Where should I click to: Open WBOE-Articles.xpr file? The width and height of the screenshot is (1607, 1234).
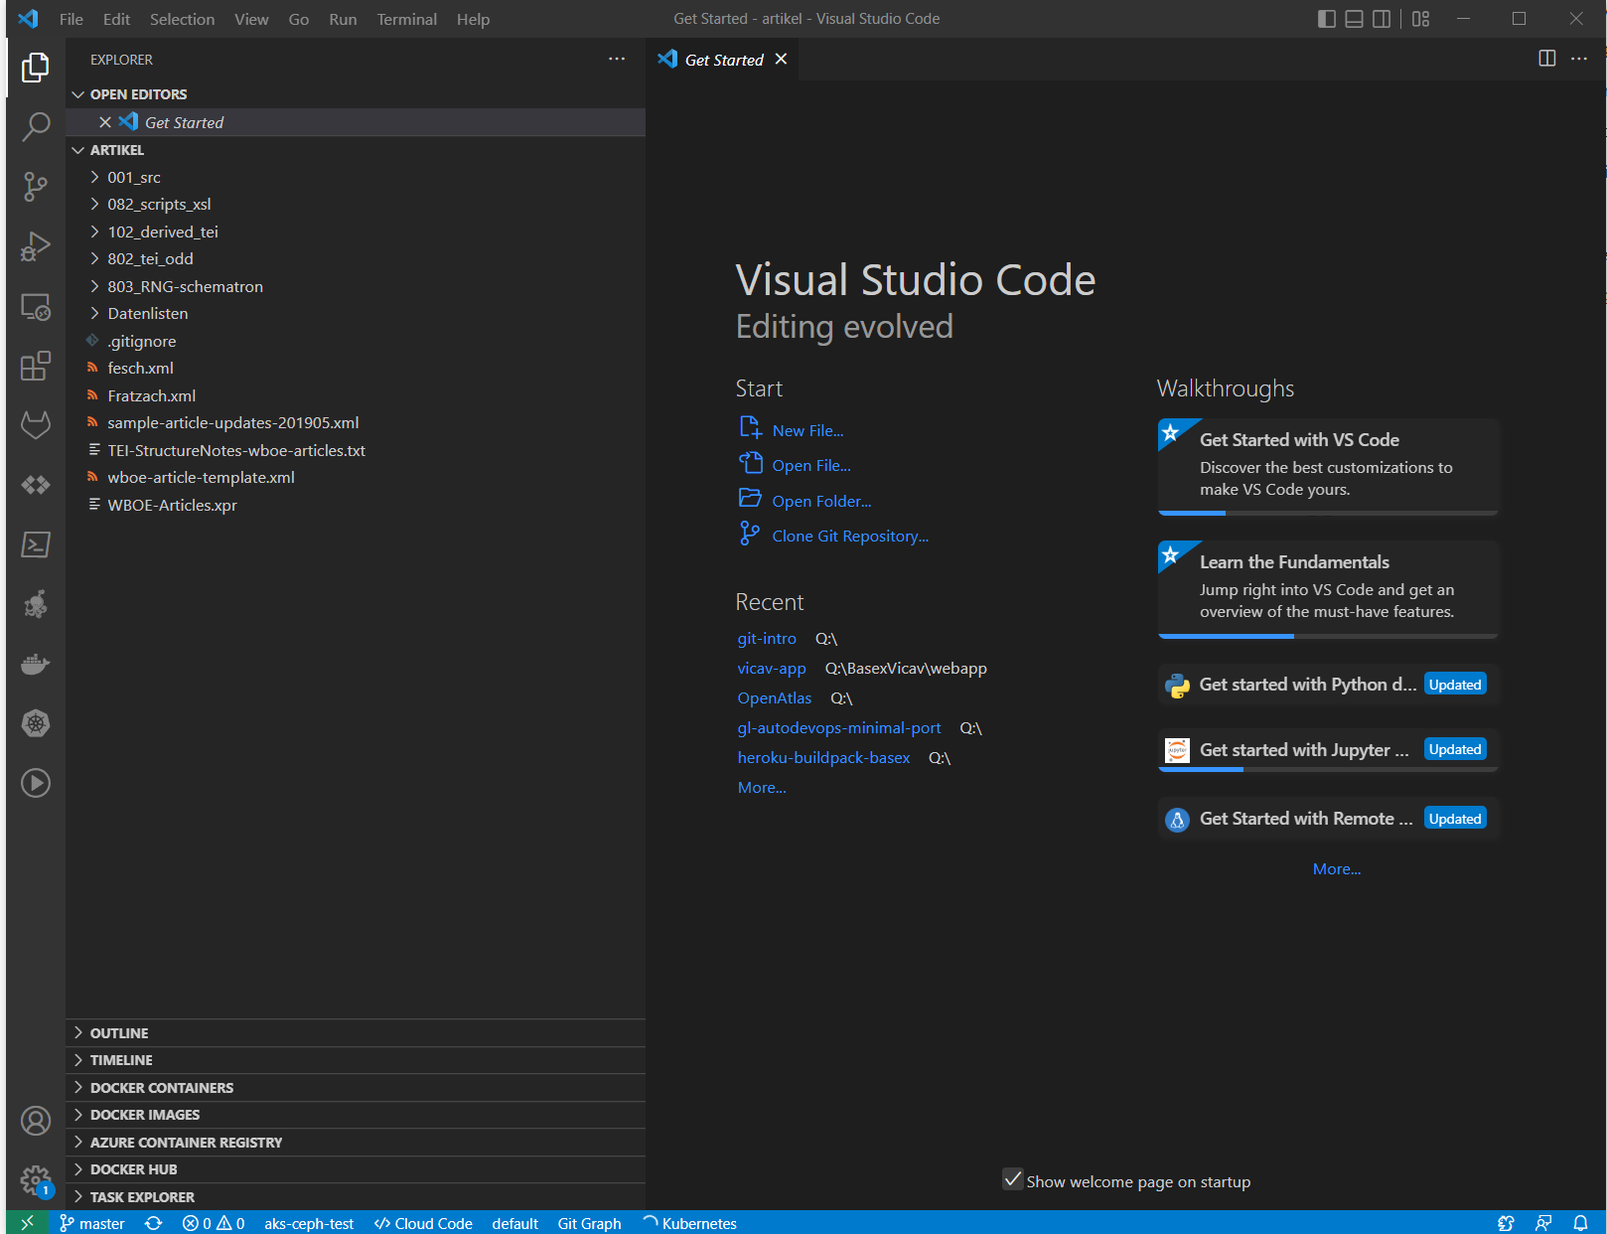[356, 505]
